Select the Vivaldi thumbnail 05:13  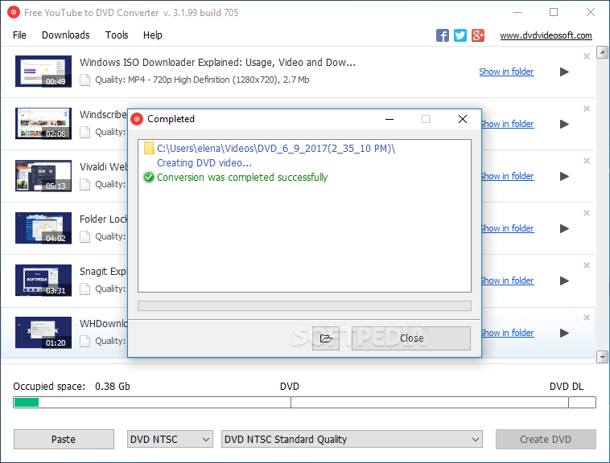coord(43,175)
